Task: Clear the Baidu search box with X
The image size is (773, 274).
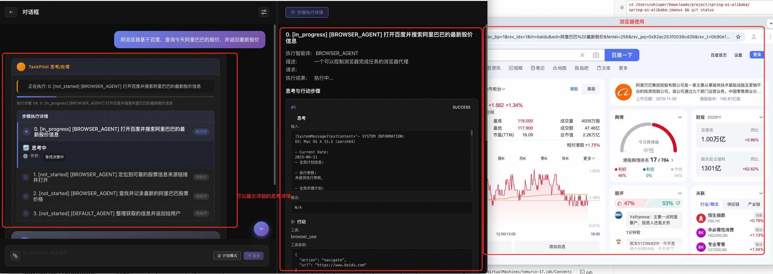Action: tap(582, 55)
